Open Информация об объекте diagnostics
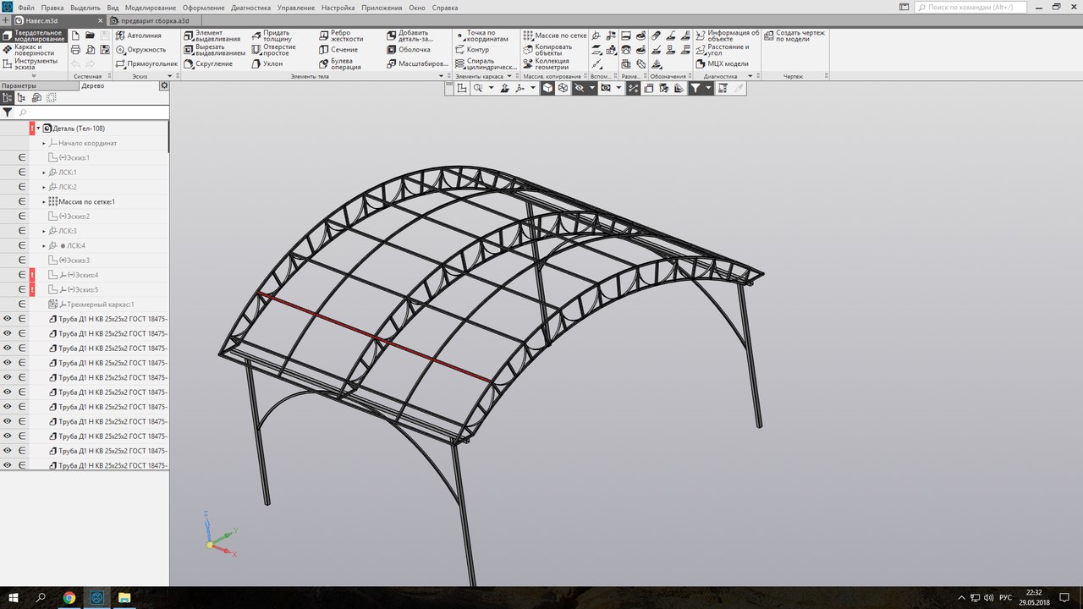The width and height of the screenshot is (1083, 609). pyautogui.click(x=728, y=36)
